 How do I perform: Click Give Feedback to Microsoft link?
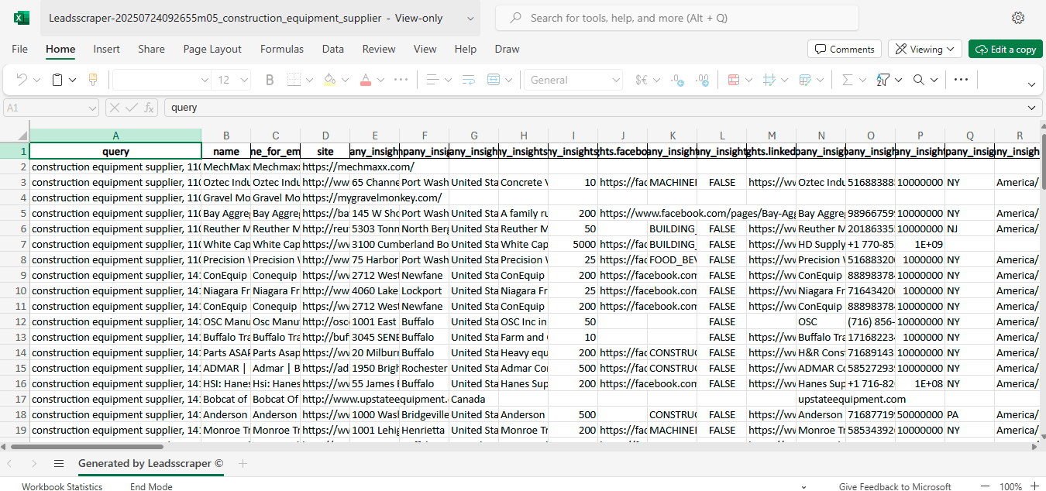(895, 486)
